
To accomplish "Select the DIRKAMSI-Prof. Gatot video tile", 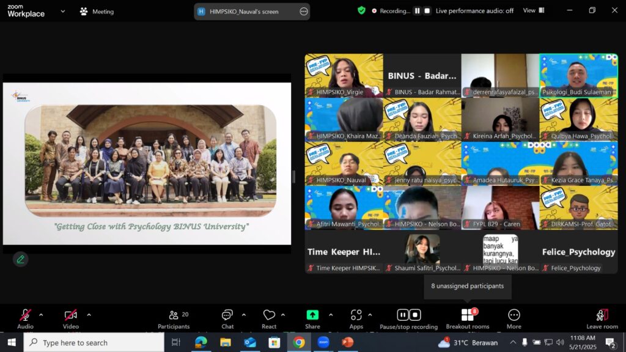I will [578, 208].
